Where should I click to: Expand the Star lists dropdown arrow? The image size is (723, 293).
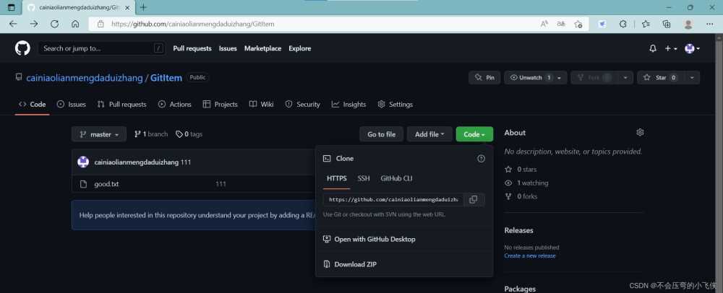click(692, 78)
